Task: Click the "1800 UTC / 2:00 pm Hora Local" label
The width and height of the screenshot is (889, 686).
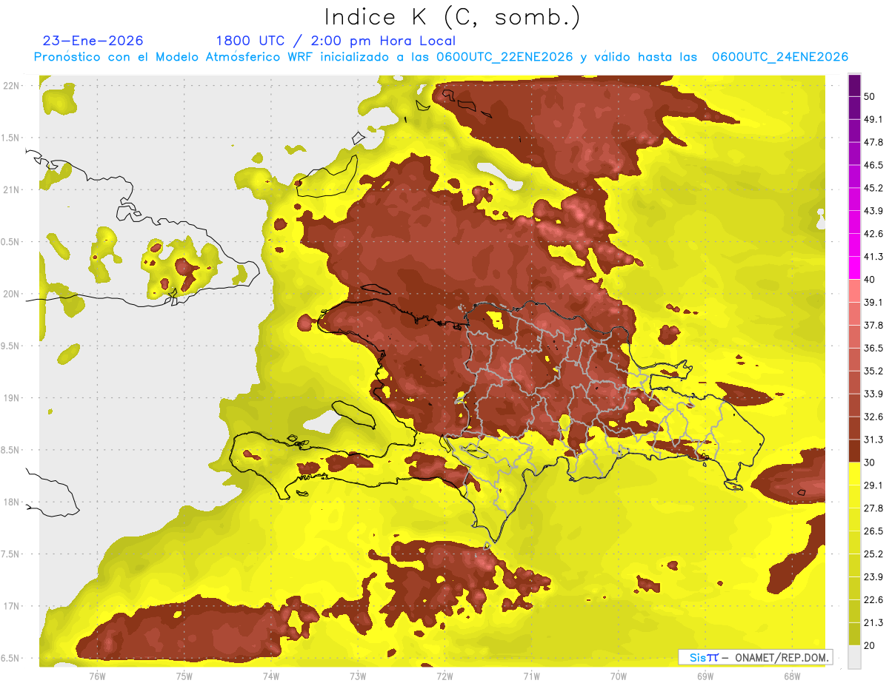Action: pyautogui.click(x=336, y=41)
